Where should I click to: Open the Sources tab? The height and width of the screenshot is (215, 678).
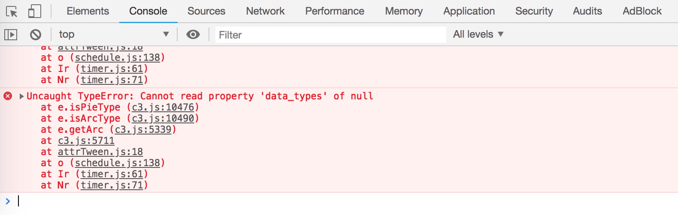click(x=206, y=11)
